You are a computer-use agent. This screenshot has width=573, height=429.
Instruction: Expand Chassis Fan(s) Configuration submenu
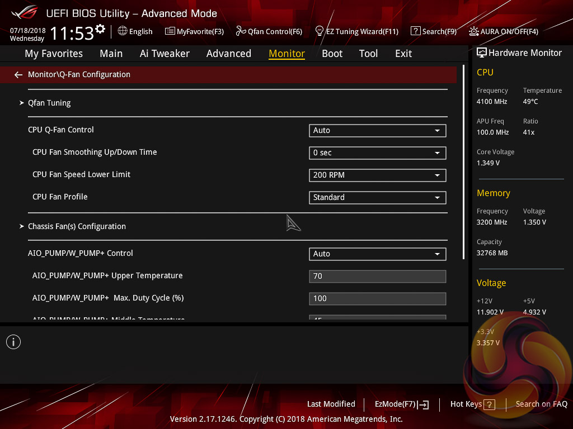[x=77, y=227]
